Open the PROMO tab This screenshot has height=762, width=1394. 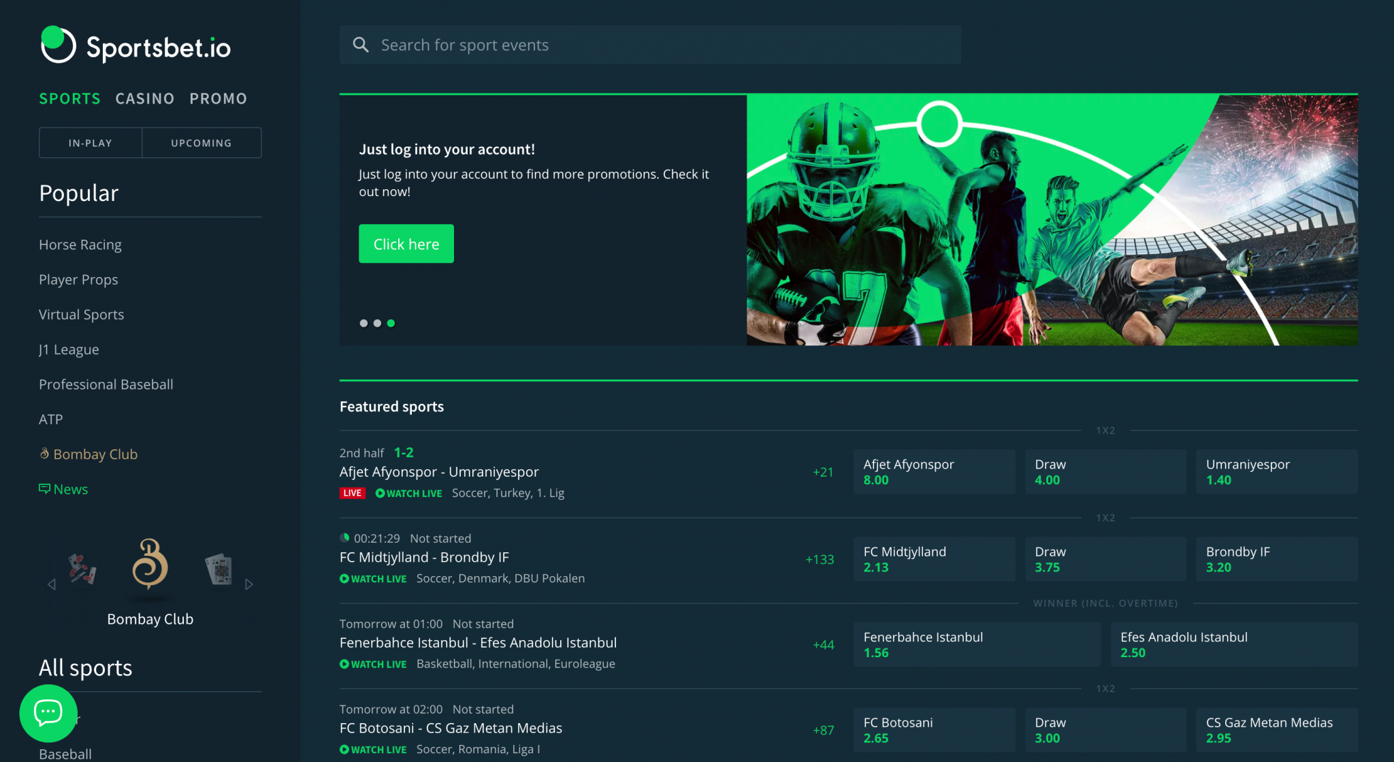coord(218,99)
